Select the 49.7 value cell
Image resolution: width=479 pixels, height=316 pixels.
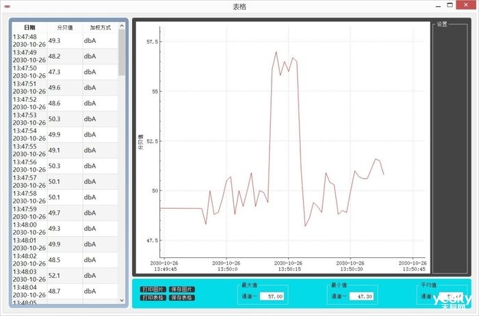click(x=65, y=213)
